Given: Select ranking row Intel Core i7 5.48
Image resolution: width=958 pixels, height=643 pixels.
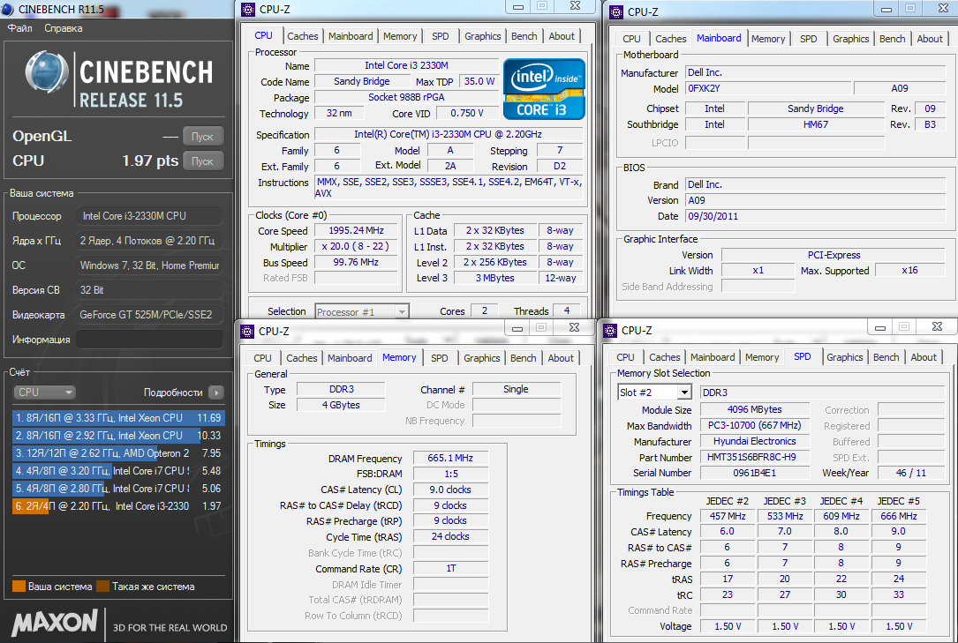Looking at the screenshot, I should [x=118, y=471].
